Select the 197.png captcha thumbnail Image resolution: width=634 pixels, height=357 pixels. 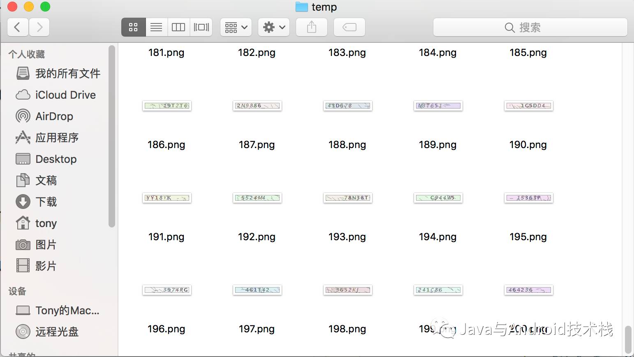pyautogui.click(x=257, y=290)
